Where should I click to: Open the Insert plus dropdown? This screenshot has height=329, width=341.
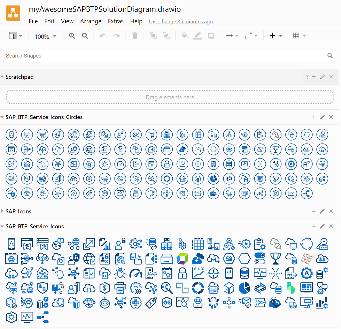point(275,36)
